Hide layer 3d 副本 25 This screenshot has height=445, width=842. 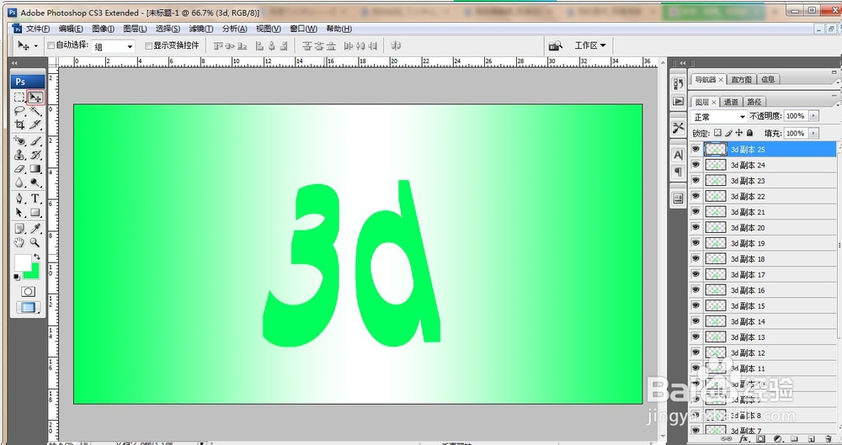696,149
